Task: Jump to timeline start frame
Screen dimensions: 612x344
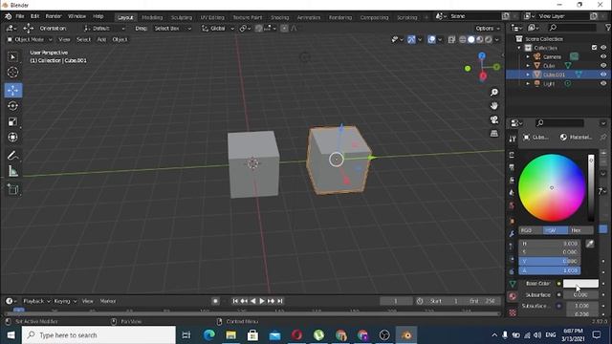Action: pyautogui.click(x=235, y=301)
